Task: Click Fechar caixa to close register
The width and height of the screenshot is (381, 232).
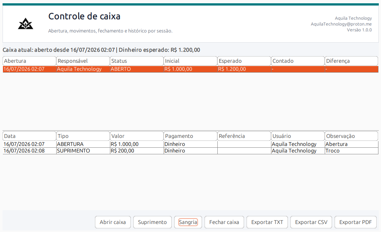Action: click(x=224, y=222)
